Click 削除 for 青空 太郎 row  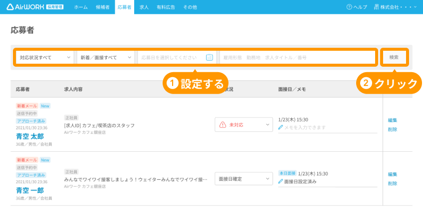click(x=393, y=129)
